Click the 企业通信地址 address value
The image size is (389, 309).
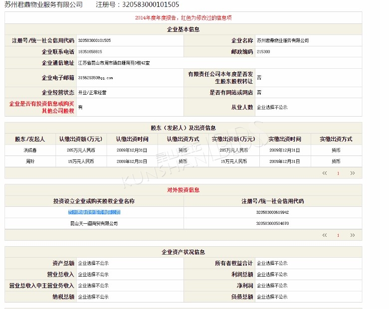pos(114,63)
